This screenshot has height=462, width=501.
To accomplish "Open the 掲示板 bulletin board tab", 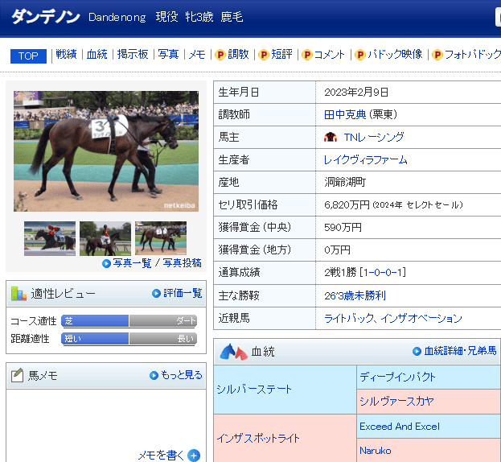I will coord(133,55).
